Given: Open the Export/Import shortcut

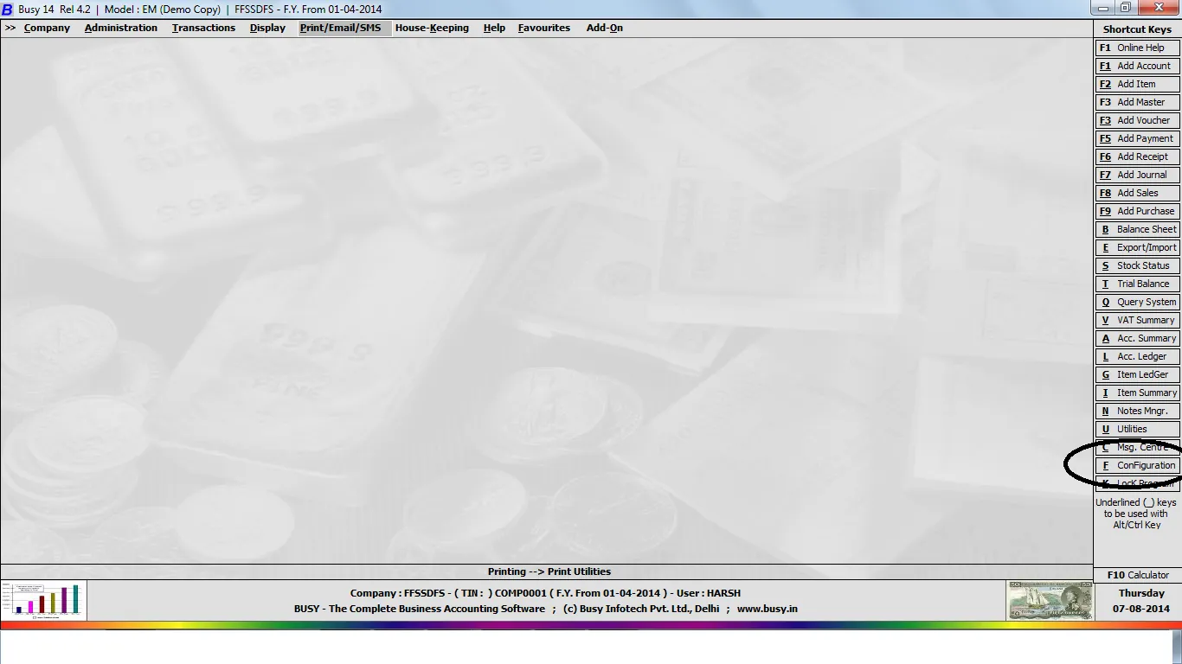Looking at the screenshot, I should pyautogui.click(x=1137, y=247).
